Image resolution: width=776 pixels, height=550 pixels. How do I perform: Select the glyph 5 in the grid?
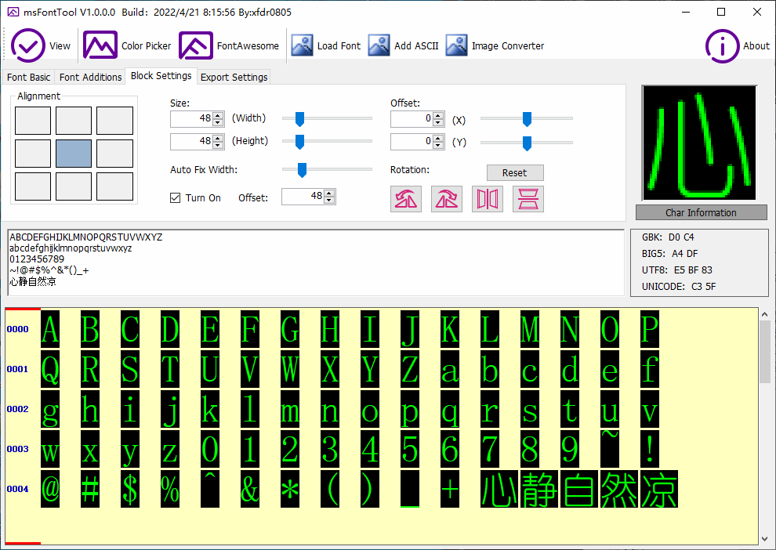410,449
